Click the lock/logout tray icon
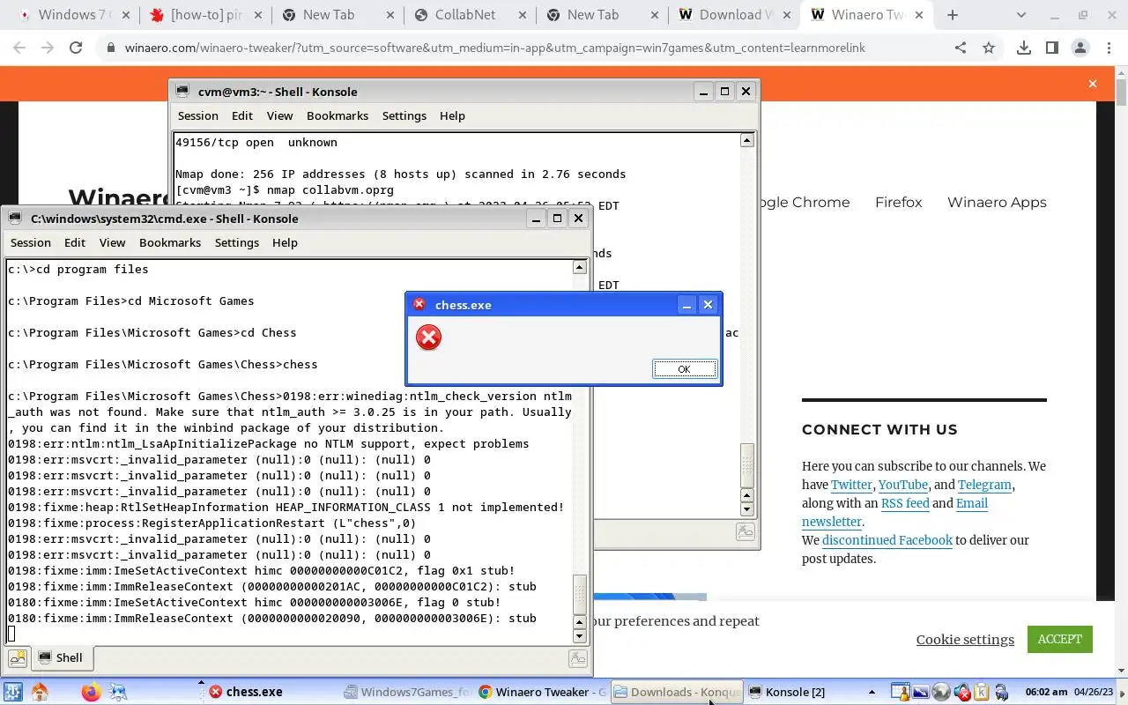The image size is (1128, 705). 1002,692
